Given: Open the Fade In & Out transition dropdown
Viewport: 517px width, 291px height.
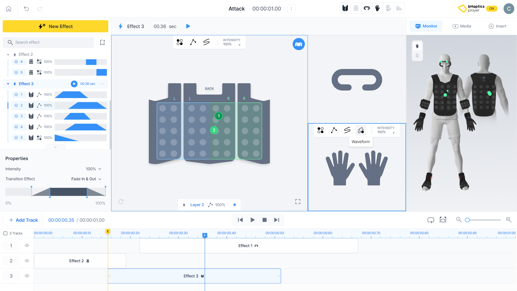Looking at the screenshot, I should coord(86,179).
